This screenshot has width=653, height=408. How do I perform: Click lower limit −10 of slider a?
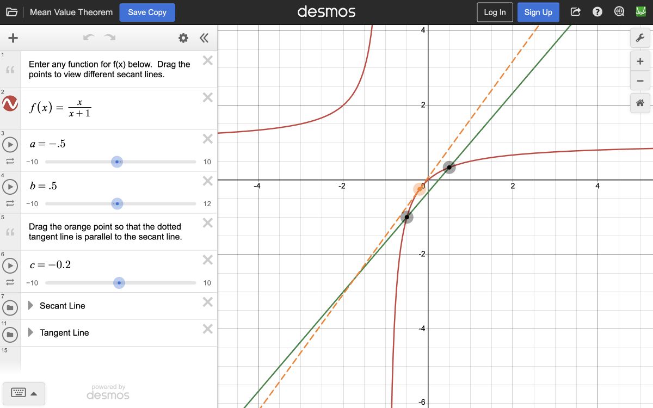click(32, 162)
